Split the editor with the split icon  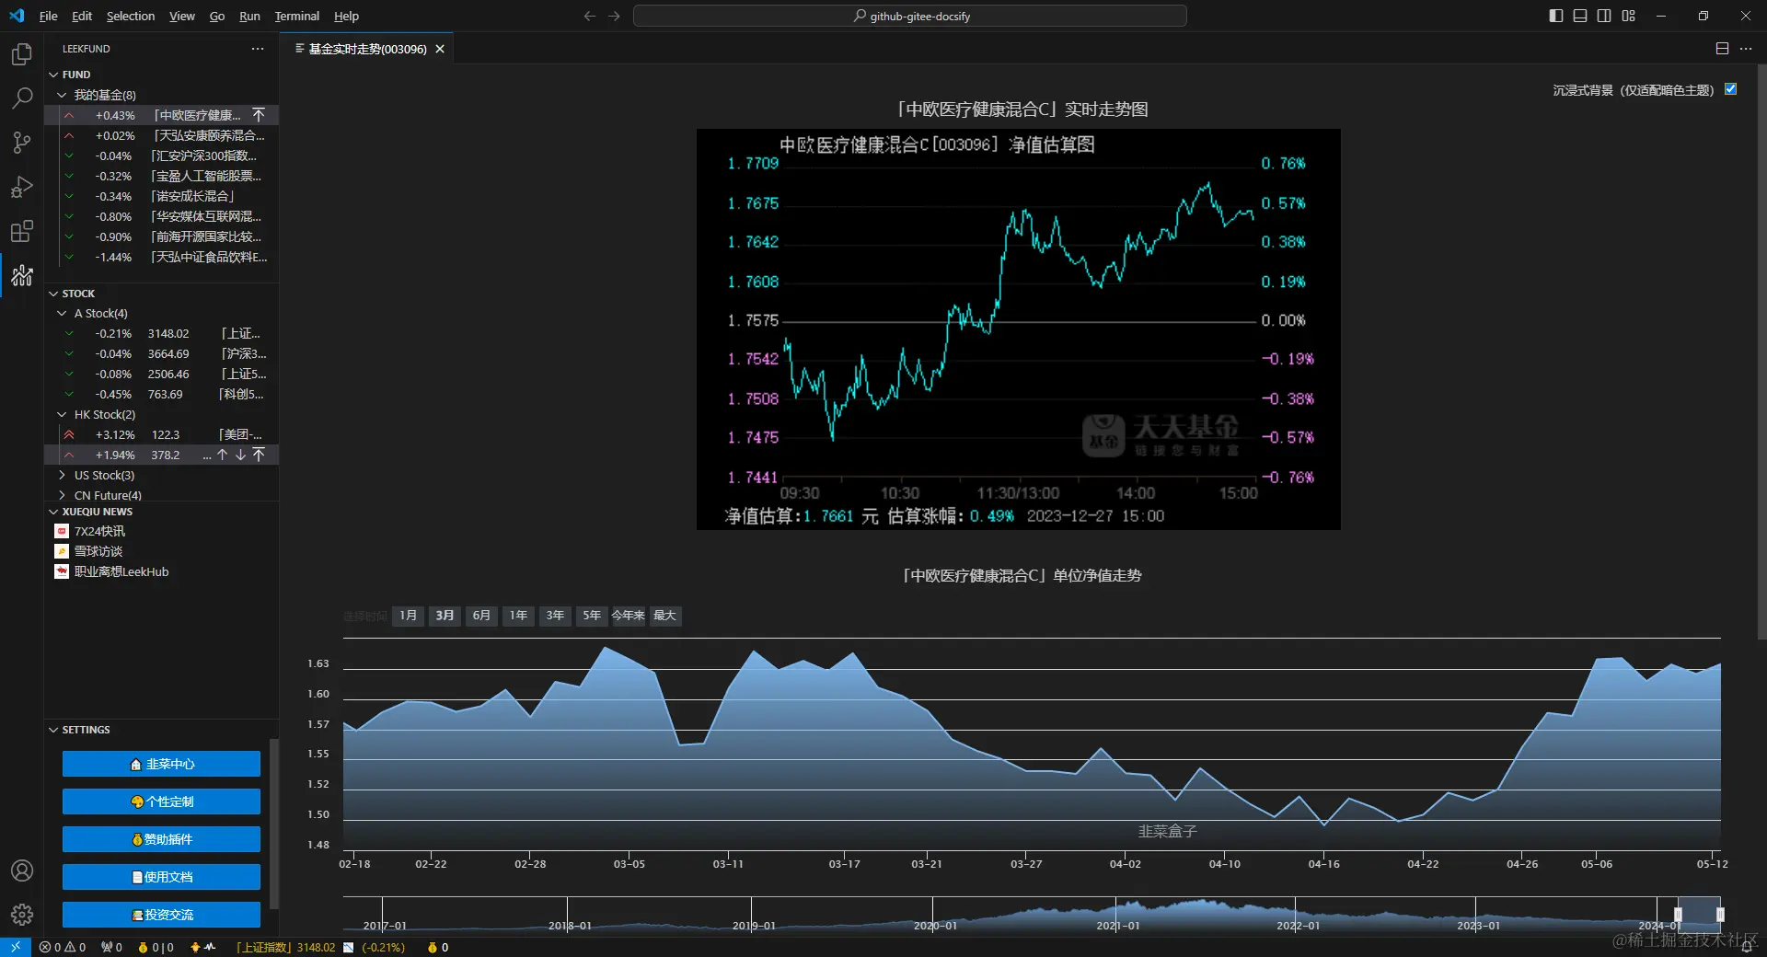point(1722,49)
